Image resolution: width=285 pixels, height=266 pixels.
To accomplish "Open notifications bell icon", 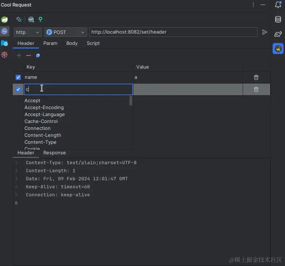I will (278, 4).
